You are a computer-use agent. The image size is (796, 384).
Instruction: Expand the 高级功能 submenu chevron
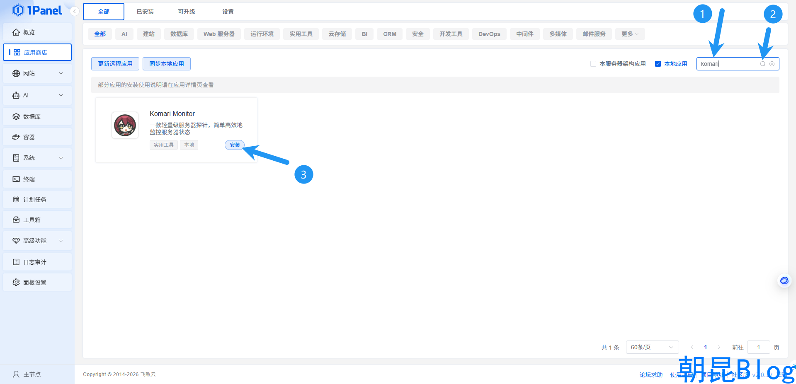point(61,241)
